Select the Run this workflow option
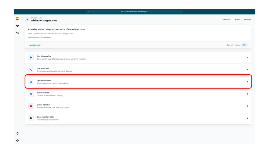269x153 pixels. (x=138, y=57)
